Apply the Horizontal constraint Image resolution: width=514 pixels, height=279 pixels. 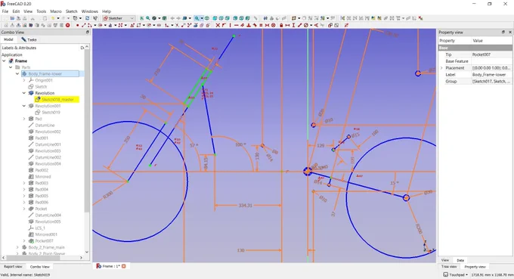pyautogui.click(x=237, y=25)
